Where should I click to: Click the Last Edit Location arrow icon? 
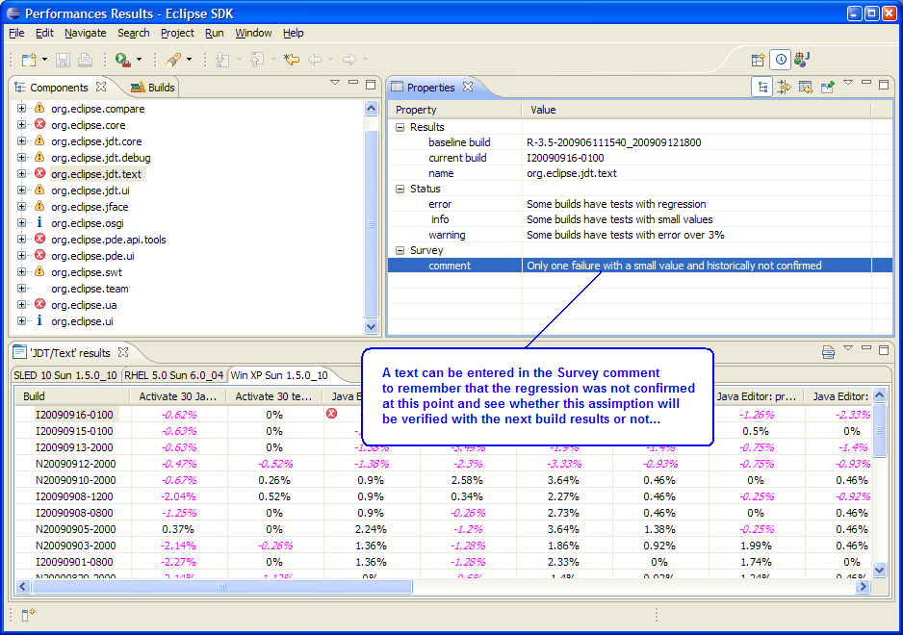pos(291,60)
